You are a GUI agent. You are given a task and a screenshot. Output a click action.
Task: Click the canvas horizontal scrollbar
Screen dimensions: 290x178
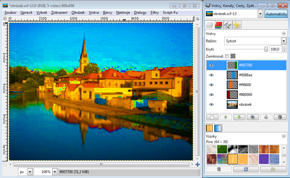[101, 164]
